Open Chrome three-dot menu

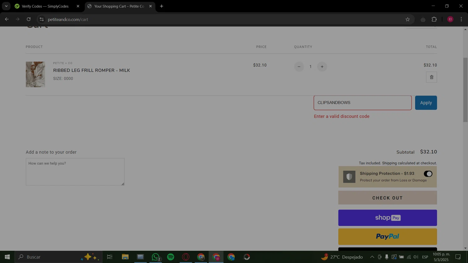click(461, 19)
